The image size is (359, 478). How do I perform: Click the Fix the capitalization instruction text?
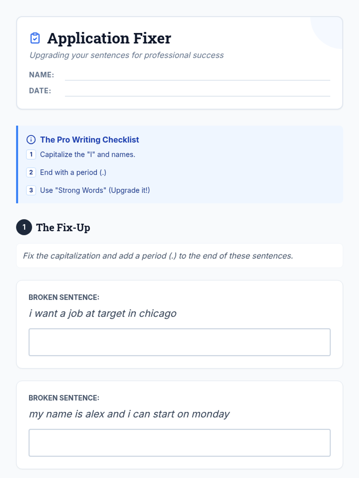click(158, 256)
